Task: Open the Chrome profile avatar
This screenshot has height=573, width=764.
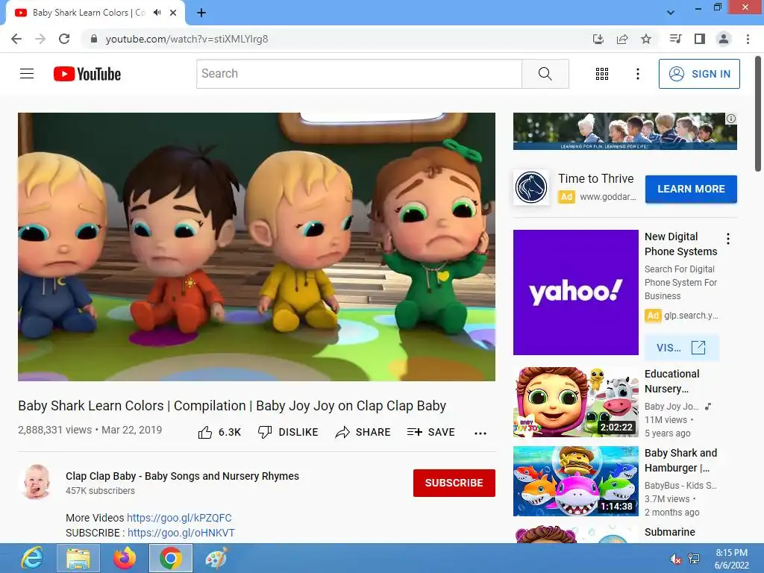Action: point(724,39)
